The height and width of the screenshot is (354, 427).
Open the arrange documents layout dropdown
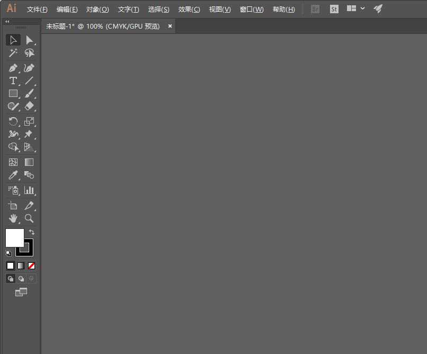355,9
